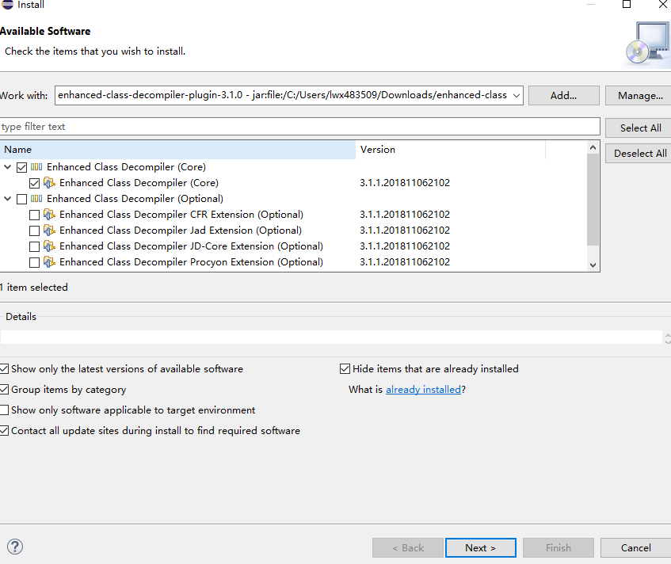Sort by the Version column header
Image resolution: width=671 pixels, height=564 pixels.
tap(451, 150)
